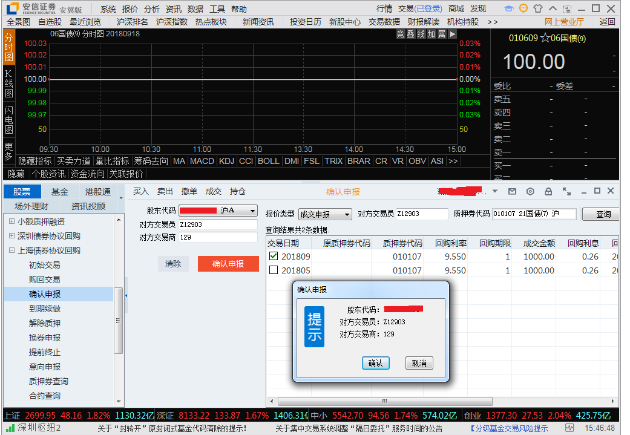Select the 加 chart toolbar button
Viewport: 630px width, 435px height.
[x=431, y=34]
